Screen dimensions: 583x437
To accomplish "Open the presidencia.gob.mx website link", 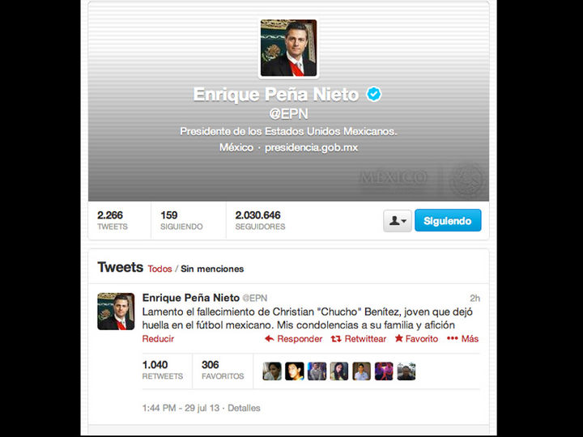I will [x=311, y=147].
